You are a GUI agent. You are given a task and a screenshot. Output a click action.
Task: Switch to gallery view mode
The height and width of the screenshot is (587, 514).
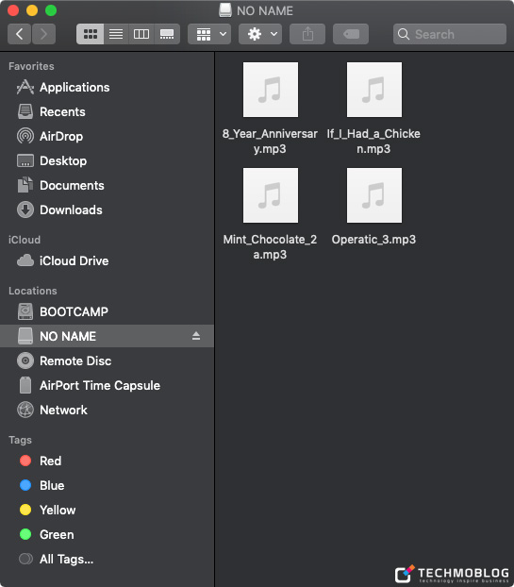[167, 34]
